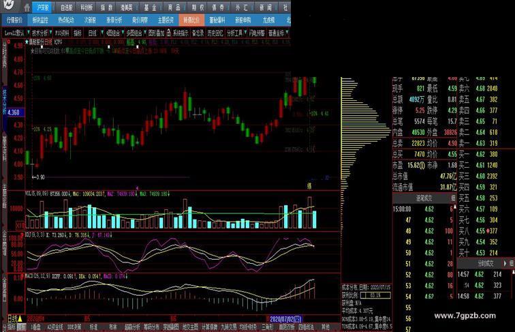This screenshot has width=515, height=332.
Task: Expand the 分析工具 dropdown
Action: pyautogui.click(x=245, y=33)
